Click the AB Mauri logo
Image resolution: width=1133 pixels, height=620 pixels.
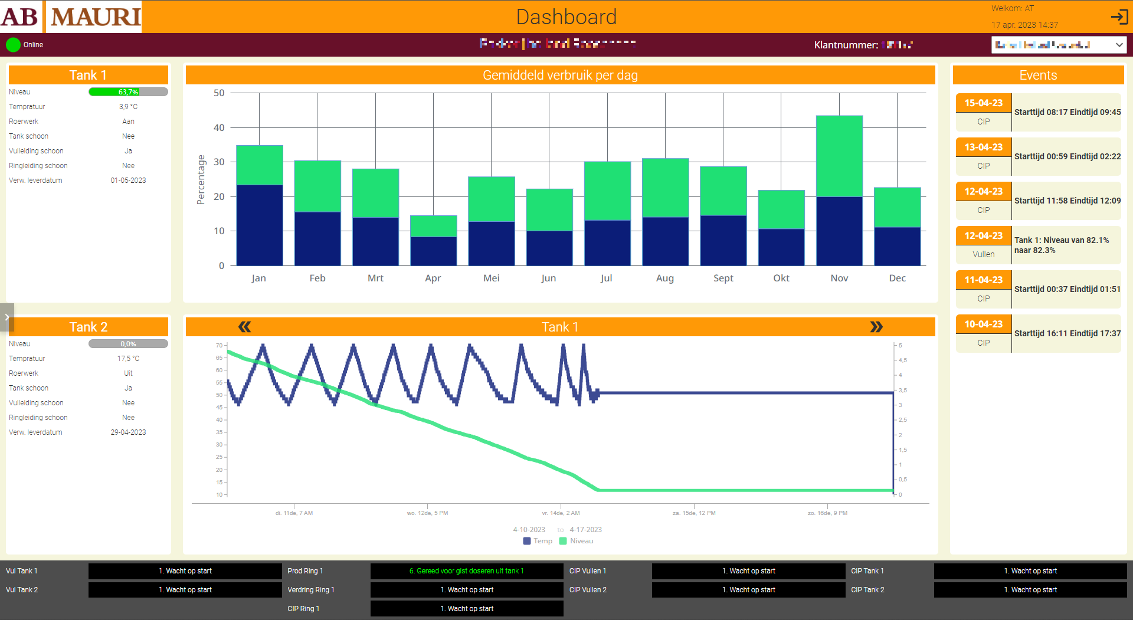pos(71,17)
